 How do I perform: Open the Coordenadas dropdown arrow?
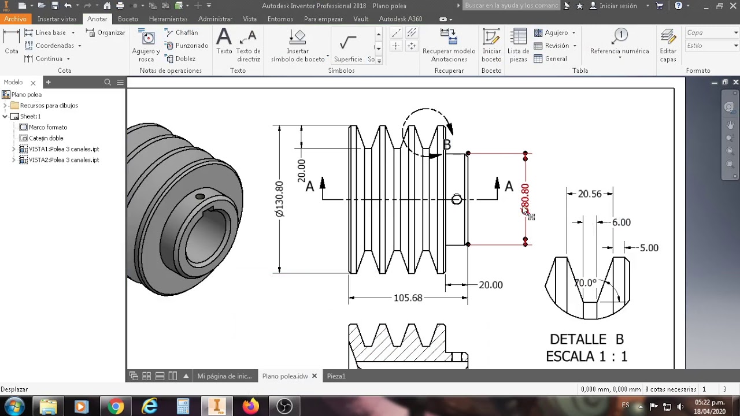(x=80, y=46)
